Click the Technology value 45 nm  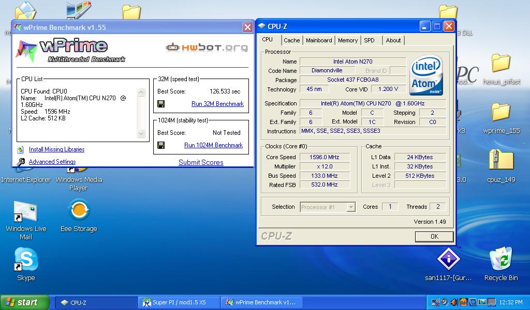(314, 89)
